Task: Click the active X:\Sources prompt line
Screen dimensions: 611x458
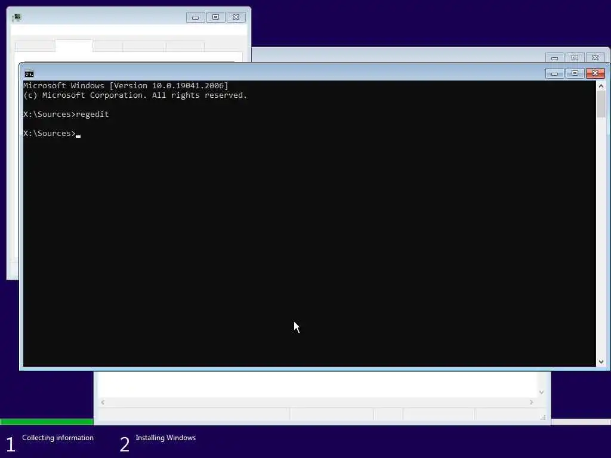Action: 52,133
